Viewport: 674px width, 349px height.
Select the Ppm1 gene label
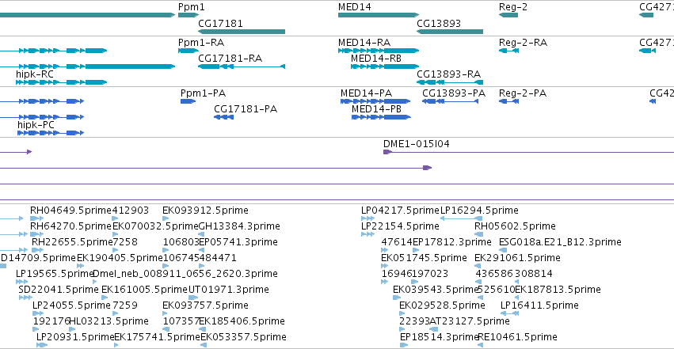coord(192,7)
